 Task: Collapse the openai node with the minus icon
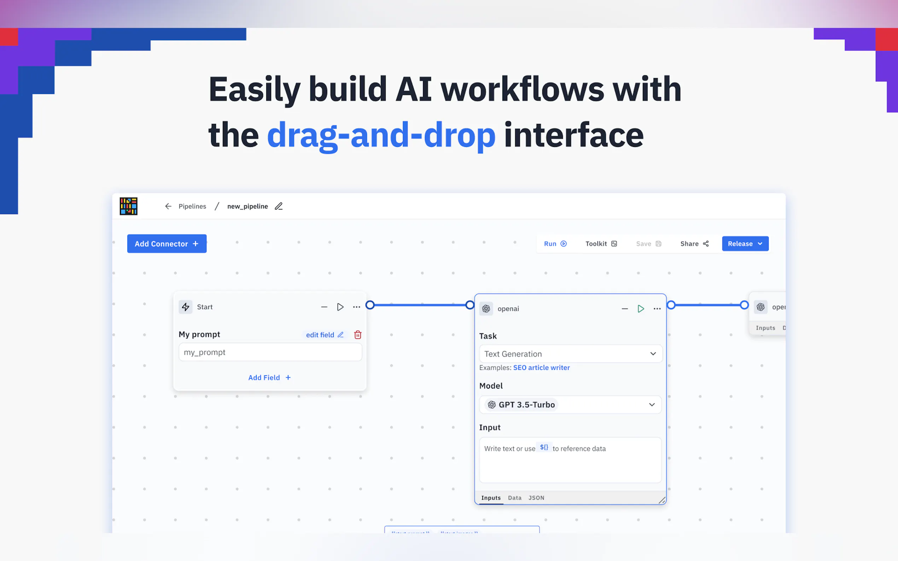click(624, 309)
